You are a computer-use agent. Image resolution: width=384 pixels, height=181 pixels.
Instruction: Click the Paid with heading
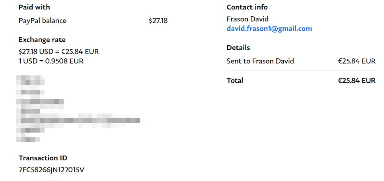(34, 7)
